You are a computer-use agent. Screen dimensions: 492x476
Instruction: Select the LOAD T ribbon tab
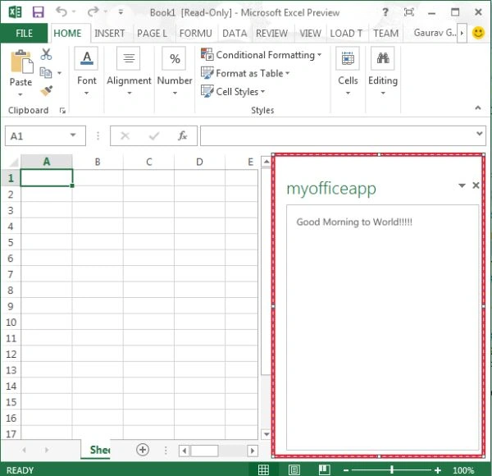tap(346, 33)
